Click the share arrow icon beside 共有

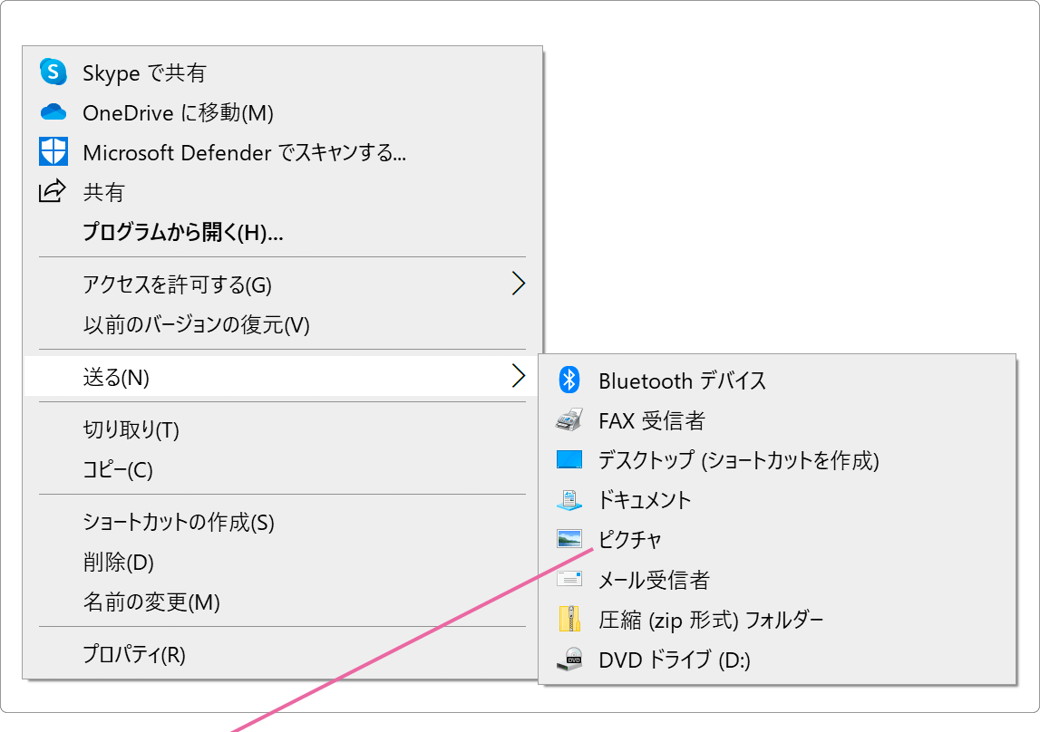click(x=53, y=191)
